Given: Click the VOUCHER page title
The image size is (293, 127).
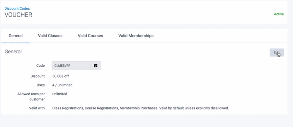Looking at the screenshot, I should [x=18, y=15].
